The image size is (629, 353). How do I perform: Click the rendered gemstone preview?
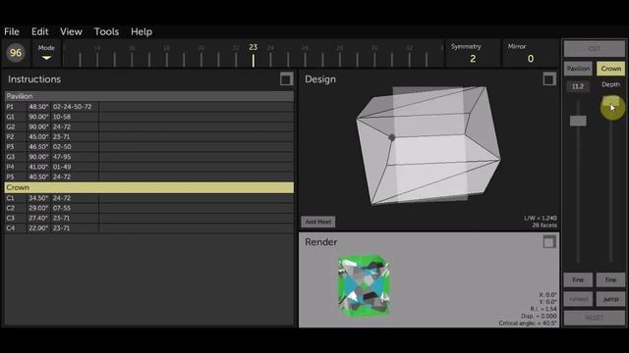point(365,285)
